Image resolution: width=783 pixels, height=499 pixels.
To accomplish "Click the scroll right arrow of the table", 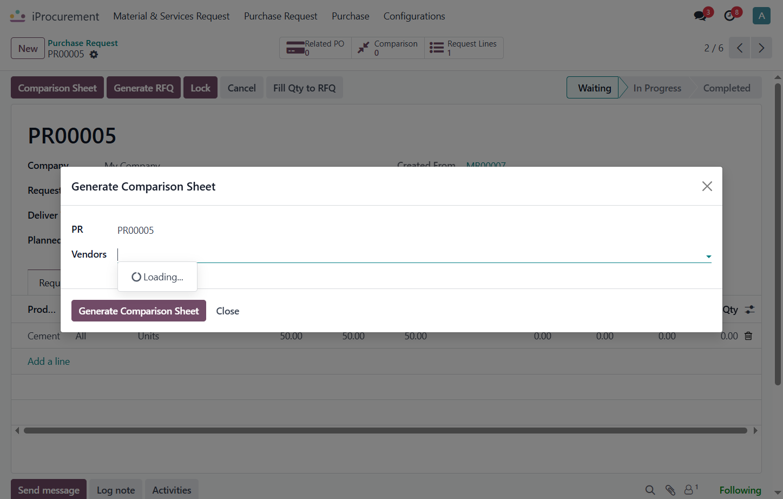I will click(755, 431).
